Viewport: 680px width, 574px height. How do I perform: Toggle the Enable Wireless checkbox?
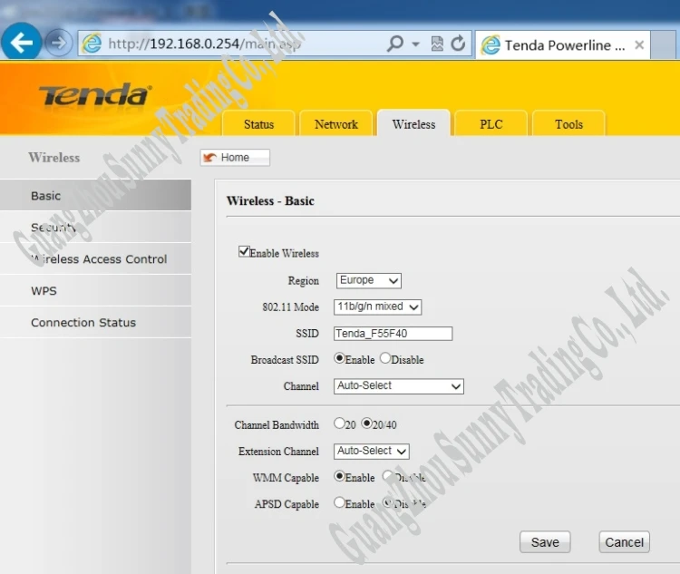pos(244,252)
